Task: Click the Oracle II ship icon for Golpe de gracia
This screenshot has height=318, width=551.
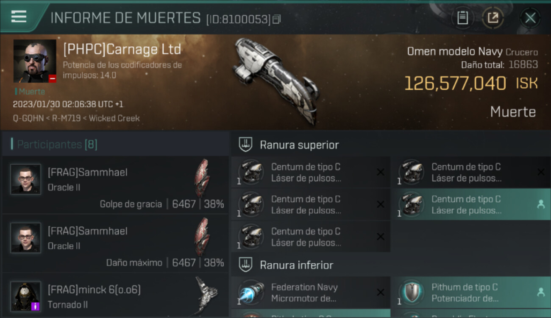Action: pos(202,178)
